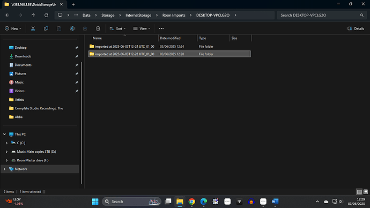
Task: Expand the Network tree node
Action: (x=4, y=169)
